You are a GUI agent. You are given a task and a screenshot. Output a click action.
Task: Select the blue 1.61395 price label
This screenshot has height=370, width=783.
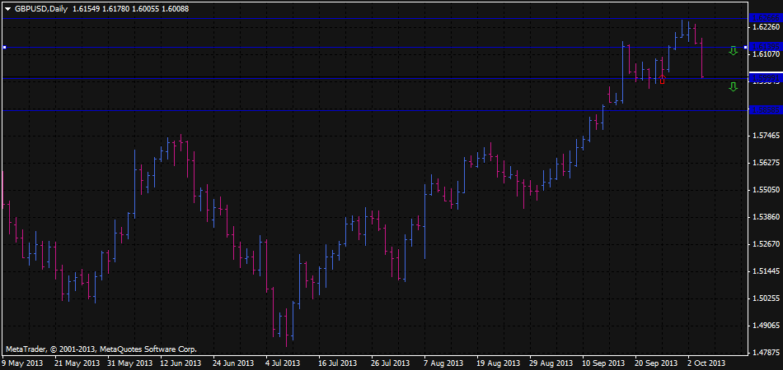tap(766, 48)
